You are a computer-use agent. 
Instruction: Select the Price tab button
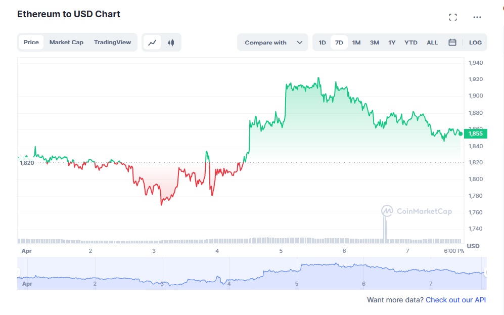[x=31, y=42]
